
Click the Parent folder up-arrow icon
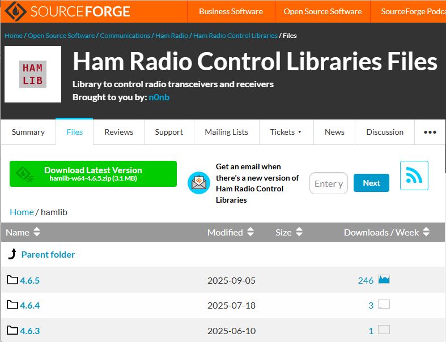point(12,254)
